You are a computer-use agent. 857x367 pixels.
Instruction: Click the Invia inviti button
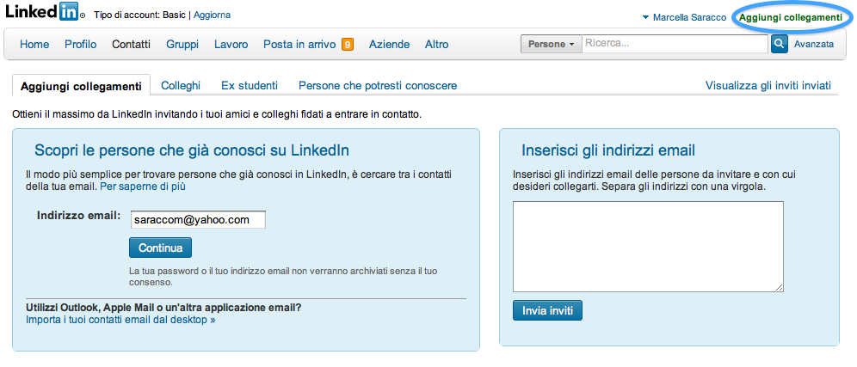[547, 309]
